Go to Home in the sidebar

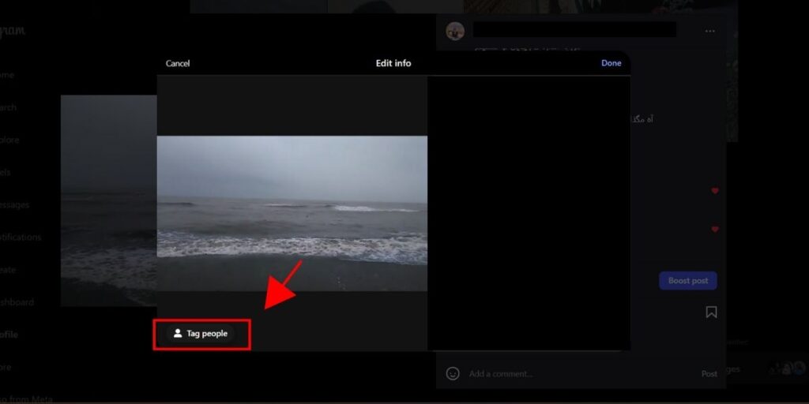pos(6,75)
